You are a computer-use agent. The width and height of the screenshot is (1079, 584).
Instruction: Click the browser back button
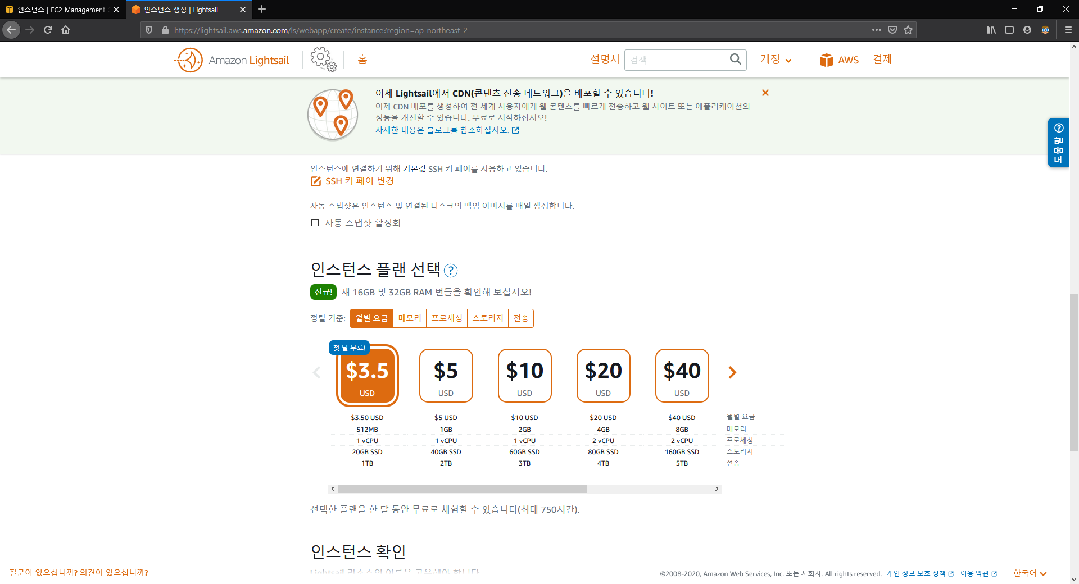point(11,30)
